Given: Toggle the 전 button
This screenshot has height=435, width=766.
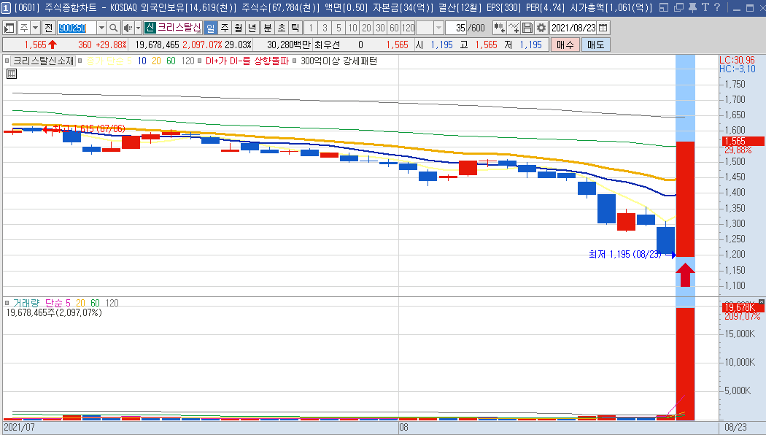Looking at the screenshot, I should point(48,28).
